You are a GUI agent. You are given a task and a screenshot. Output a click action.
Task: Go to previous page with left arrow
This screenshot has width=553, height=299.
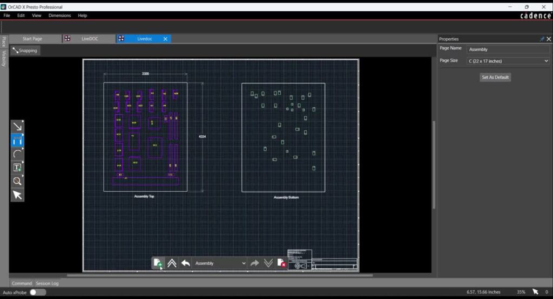[186, 263]
